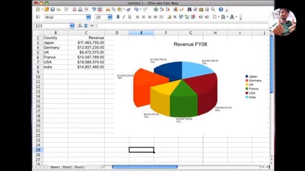Open Data Sources icon
Viewport: 305px width, 171px height.
[207, 9]
